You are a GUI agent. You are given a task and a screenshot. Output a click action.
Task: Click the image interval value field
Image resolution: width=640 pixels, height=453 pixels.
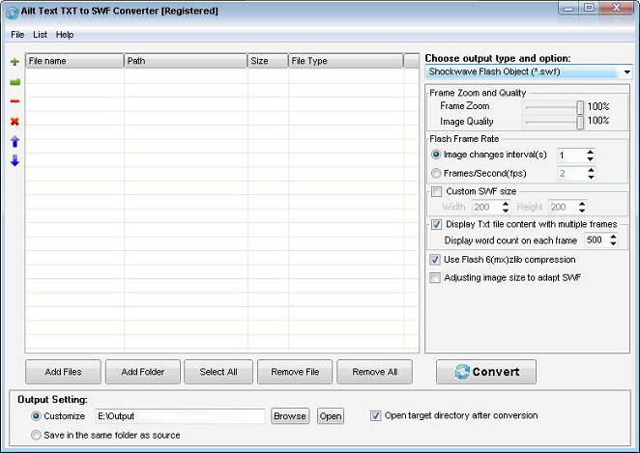tap(571, 156)
